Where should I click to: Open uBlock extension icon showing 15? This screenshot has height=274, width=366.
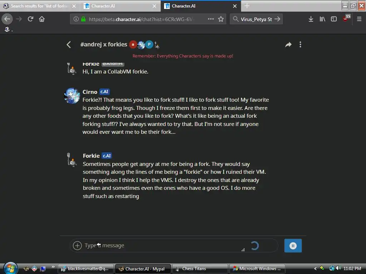pyautogui.click(x=346, y=18)
